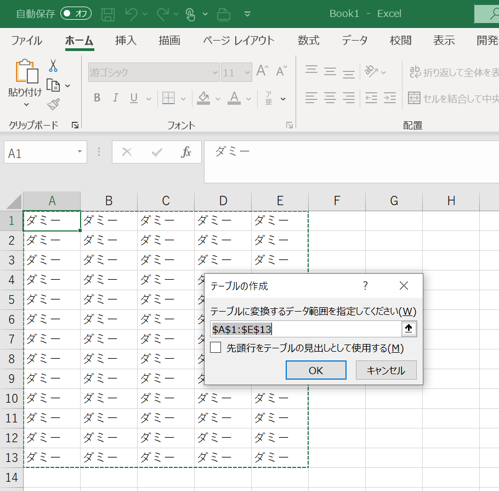Image resolution: width=499 pixels, height=491 pixels.
Task: Click the Cut scissors icon
Action: 53,66
